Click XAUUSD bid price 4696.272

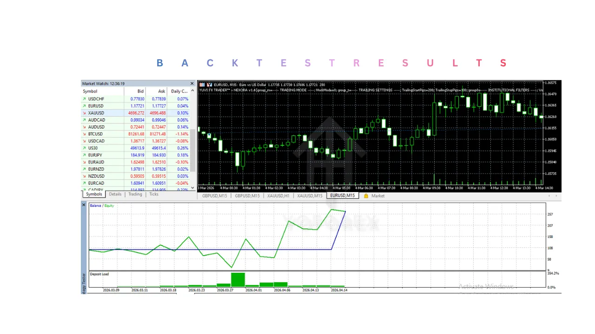pos(136,113)
